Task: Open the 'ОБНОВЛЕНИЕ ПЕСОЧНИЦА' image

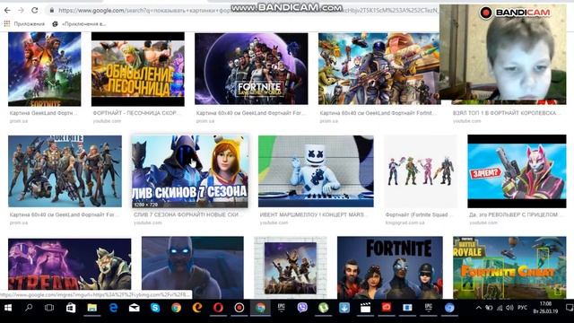Action: pyautogui.click(x=138, y=69)
